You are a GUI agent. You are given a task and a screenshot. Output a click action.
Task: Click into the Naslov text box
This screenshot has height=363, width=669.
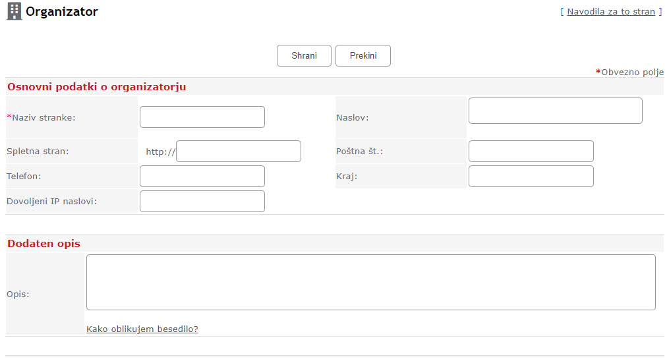pos(555,111)
